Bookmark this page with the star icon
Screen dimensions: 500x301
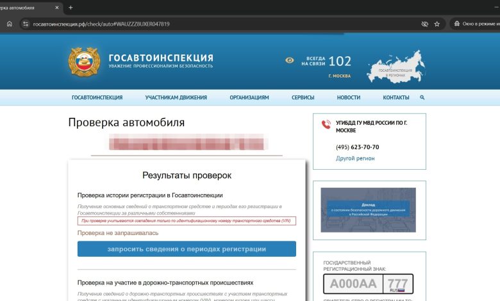437,24
